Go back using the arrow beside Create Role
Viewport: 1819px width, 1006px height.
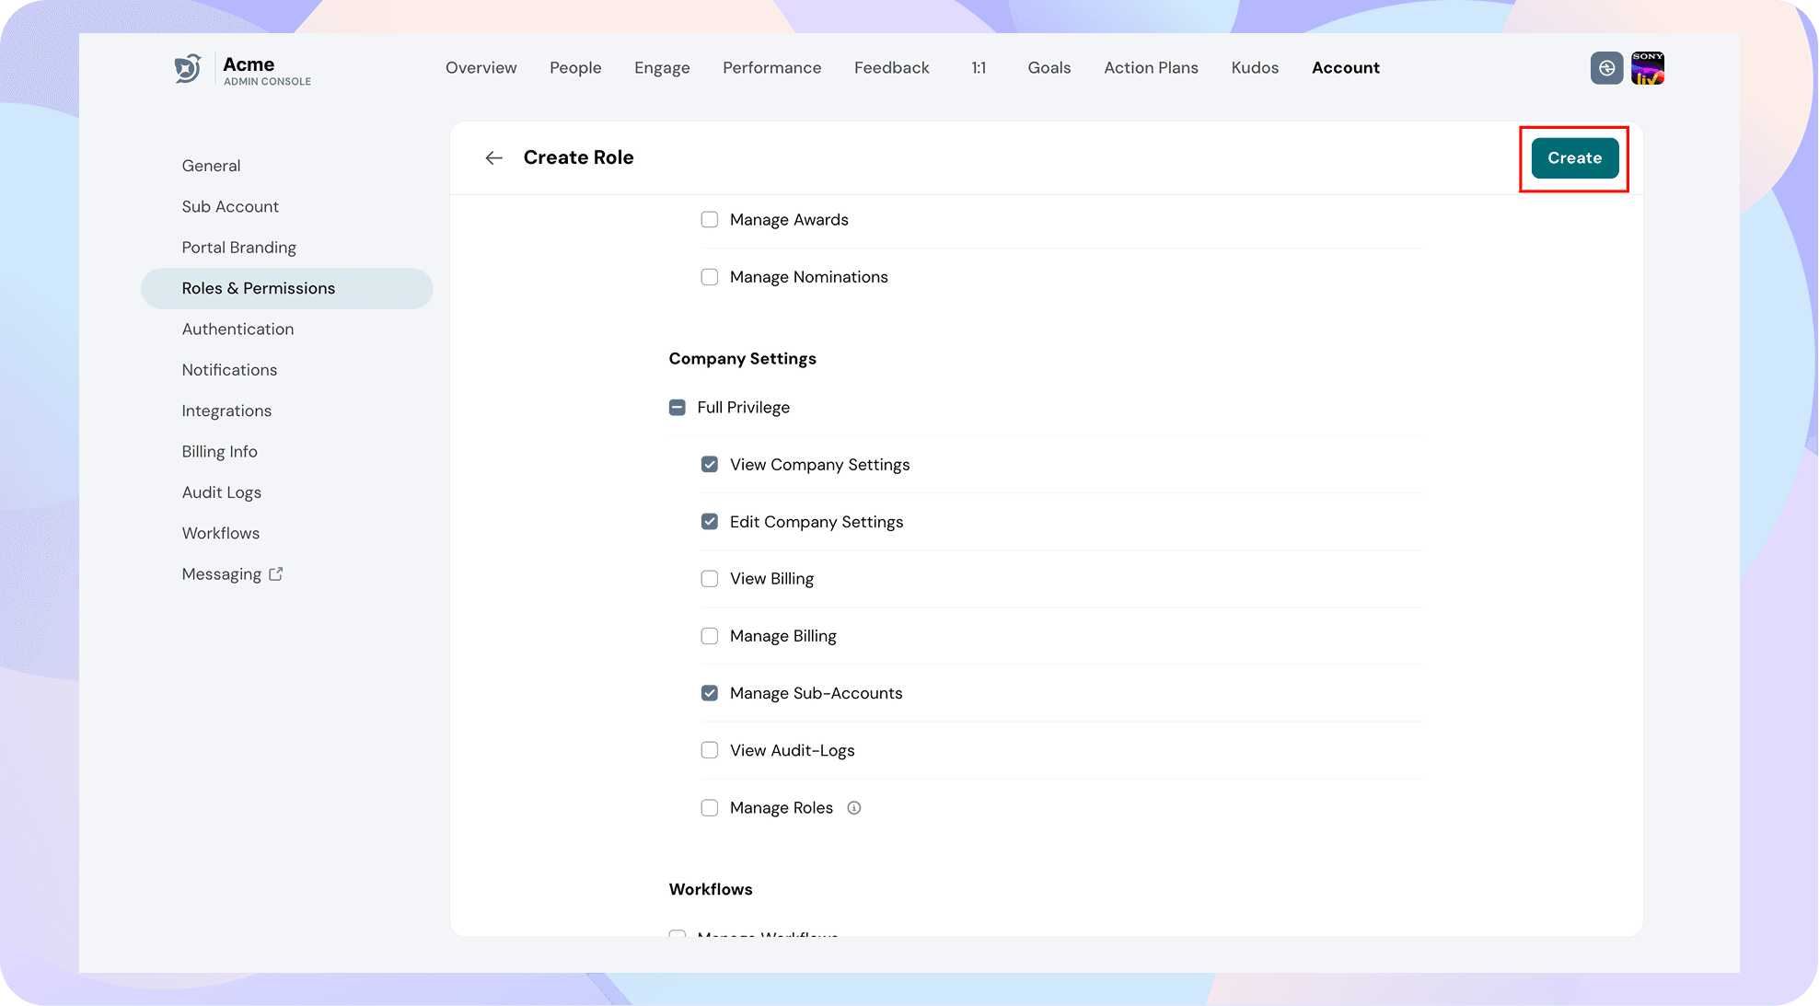[494, 158]
